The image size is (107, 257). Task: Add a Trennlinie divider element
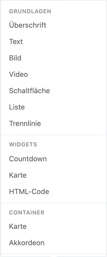coord(54,124)
